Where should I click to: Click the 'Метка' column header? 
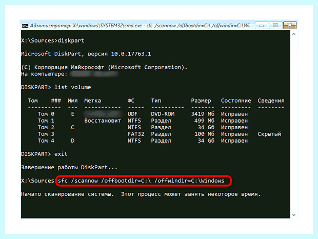92,101
